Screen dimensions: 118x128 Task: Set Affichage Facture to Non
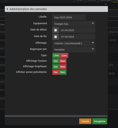(63, 61)
